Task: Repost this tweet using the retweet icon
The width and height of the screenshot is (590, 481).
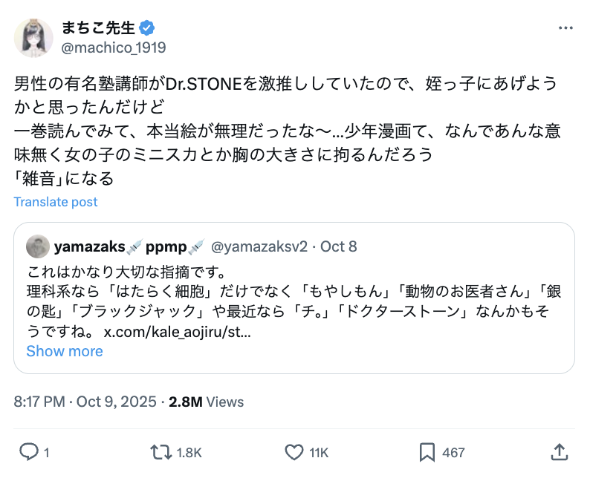Action: [161, 451]
